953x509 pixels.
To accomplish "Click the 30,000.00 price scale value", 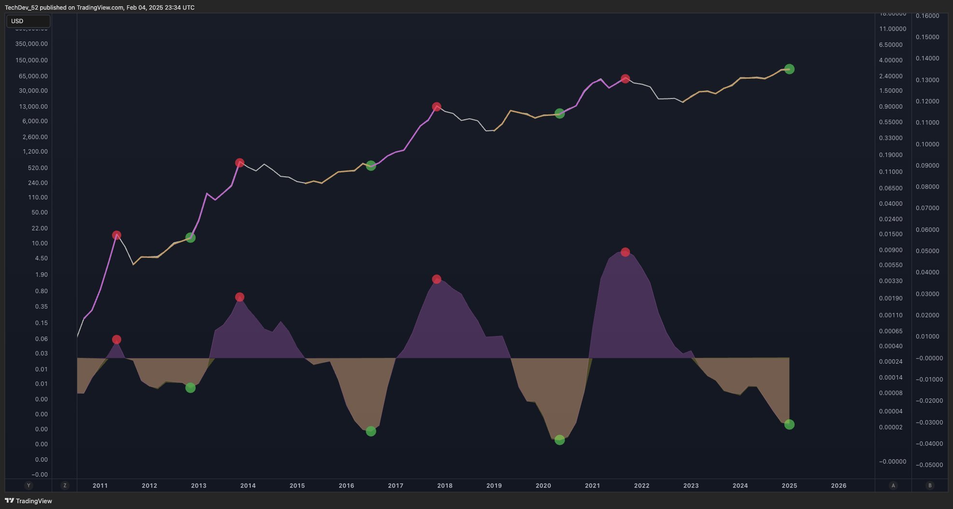I will 33,91.
